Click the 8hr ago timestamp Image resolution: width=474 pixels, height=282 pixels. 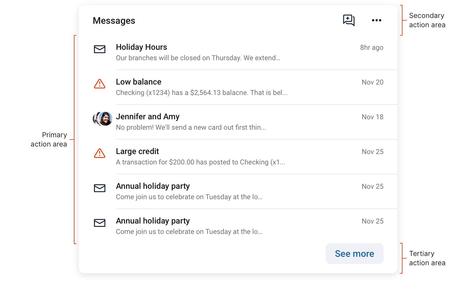point(371,47)
